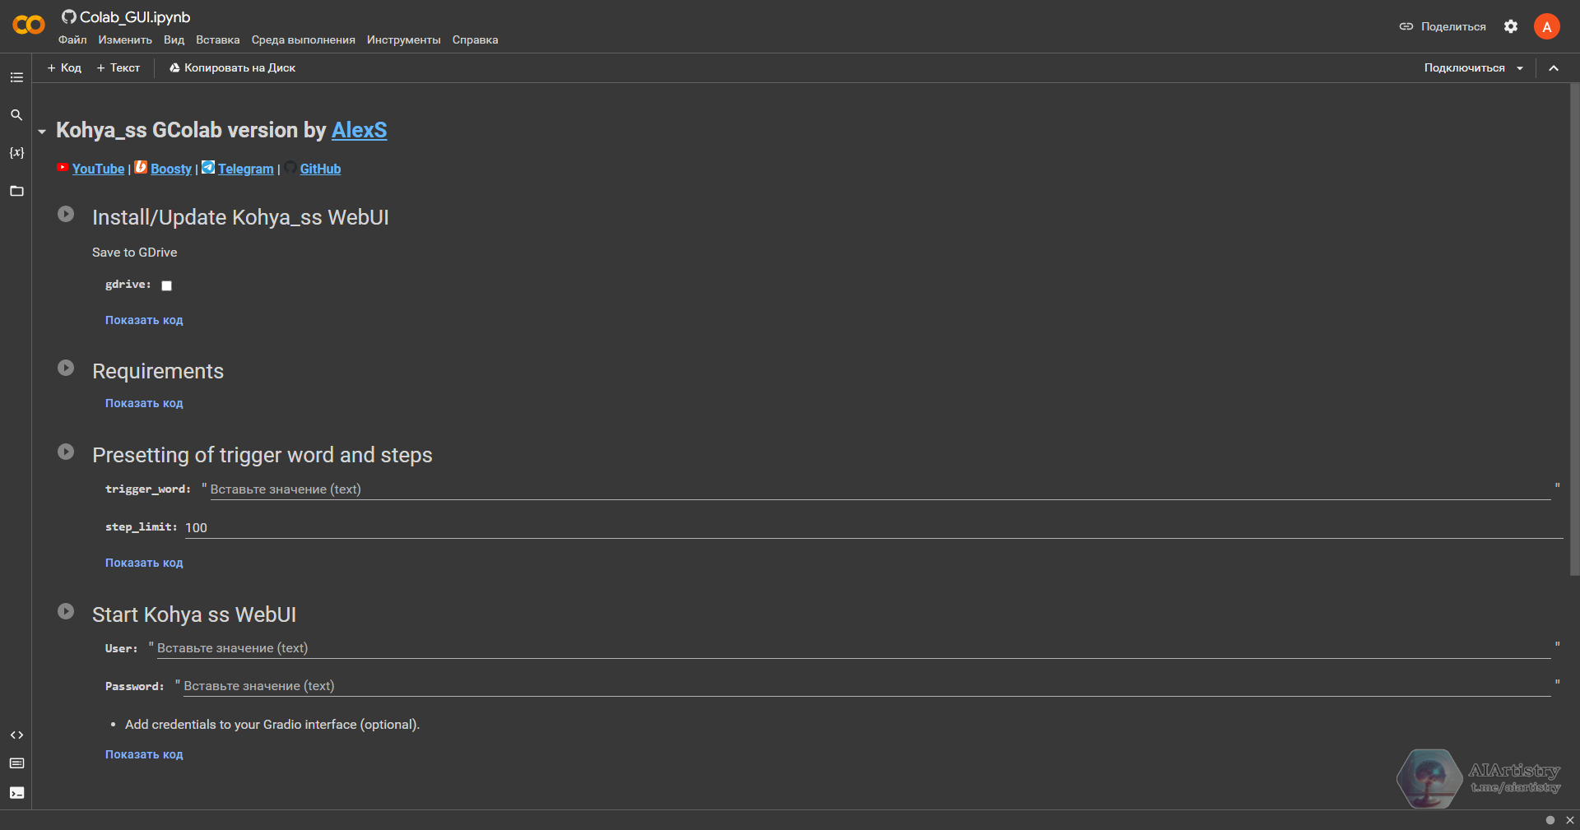Click the Colab logo icon

[27, 26]
